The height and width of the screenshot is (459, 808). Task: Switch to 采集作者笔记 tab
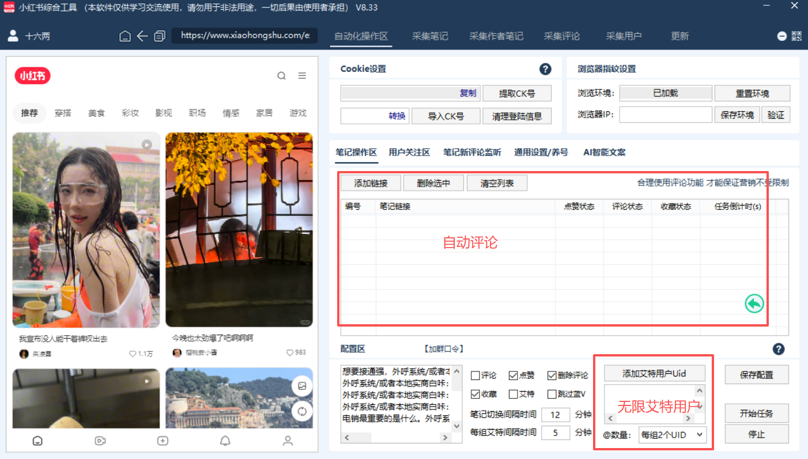pos(496,36)
